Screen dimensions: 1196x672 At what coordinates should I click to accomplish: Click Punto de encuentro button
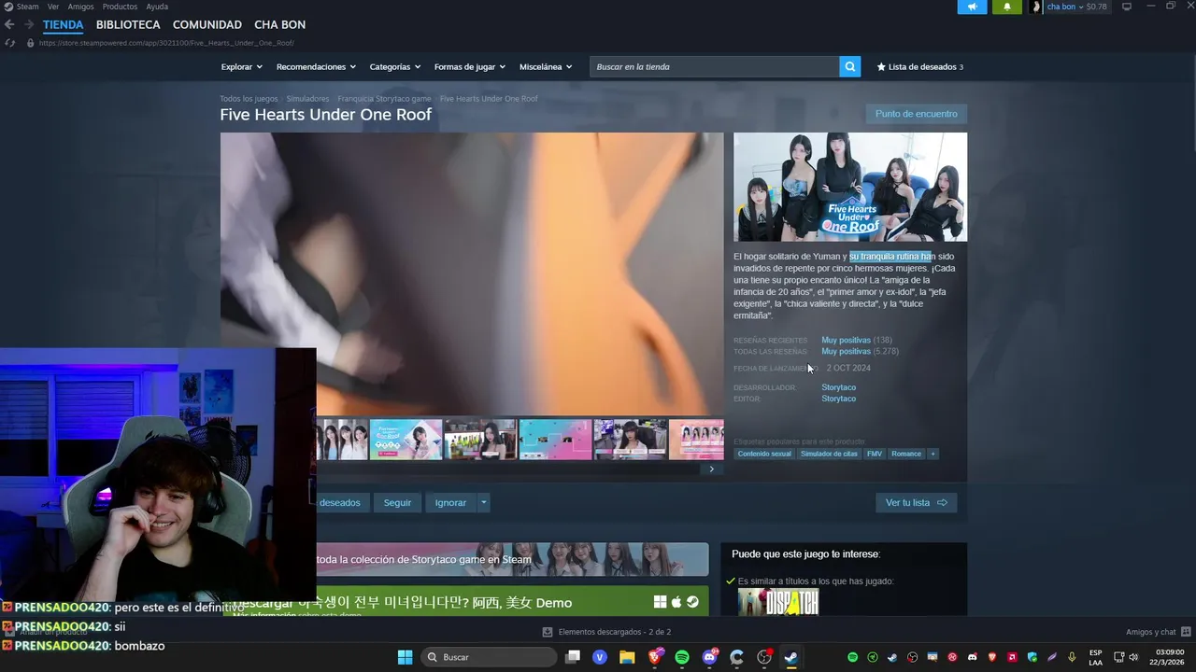tap(916, 114)
